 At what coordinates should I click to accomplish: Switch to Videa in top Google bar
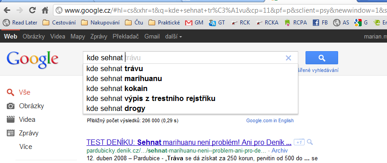[x=58, y=37]
